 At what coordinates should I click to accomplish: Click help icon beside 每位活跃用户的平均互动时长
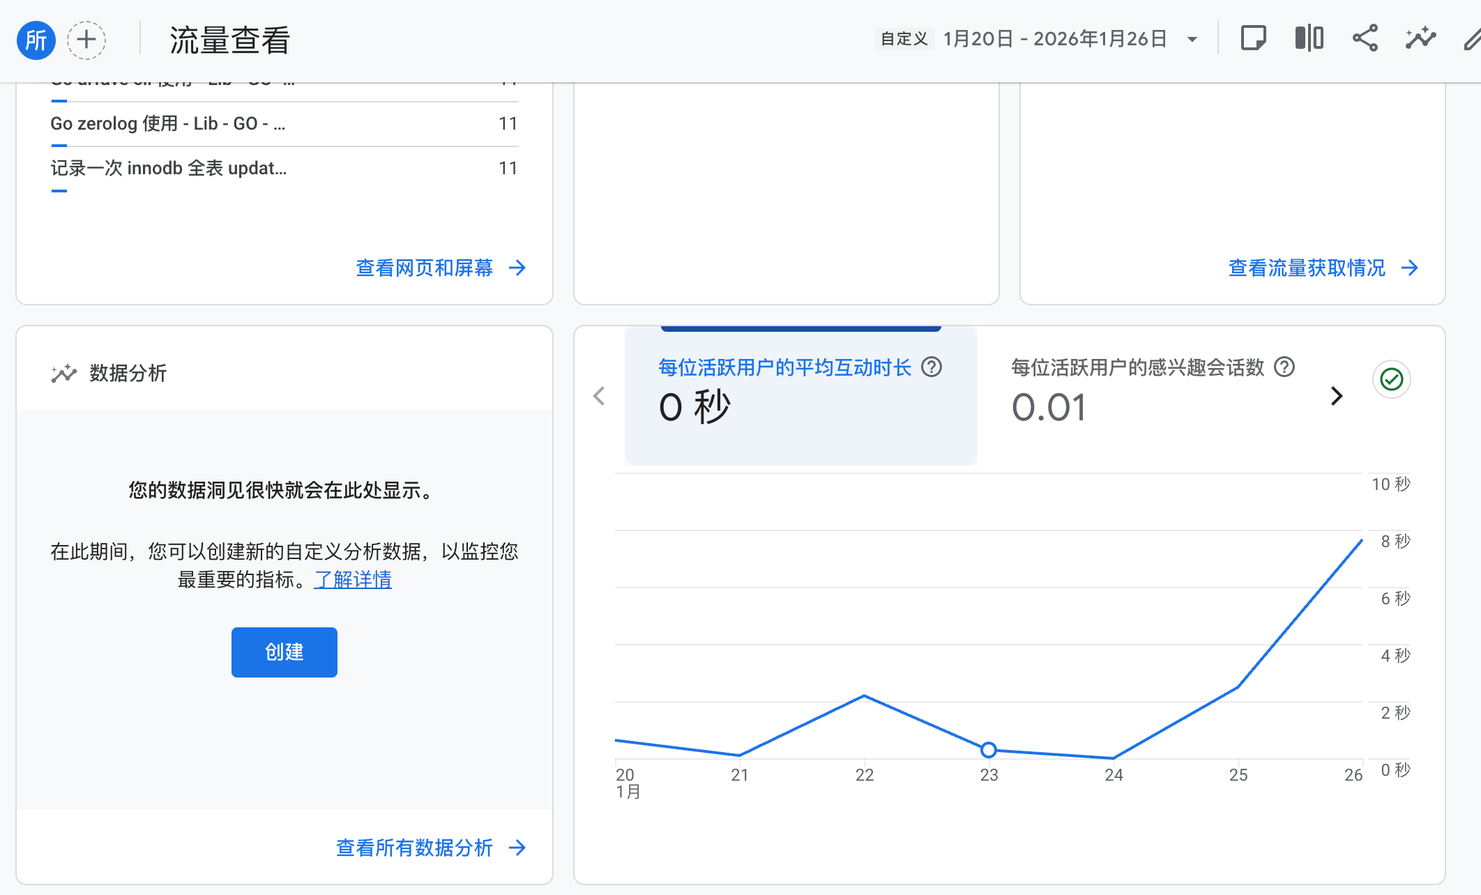pos(932,367)
